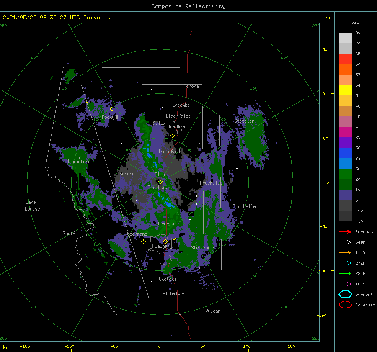Click the asterisk marker above Limestone
The height and width of the screenshot is (352, 377).
pos(79,158)
